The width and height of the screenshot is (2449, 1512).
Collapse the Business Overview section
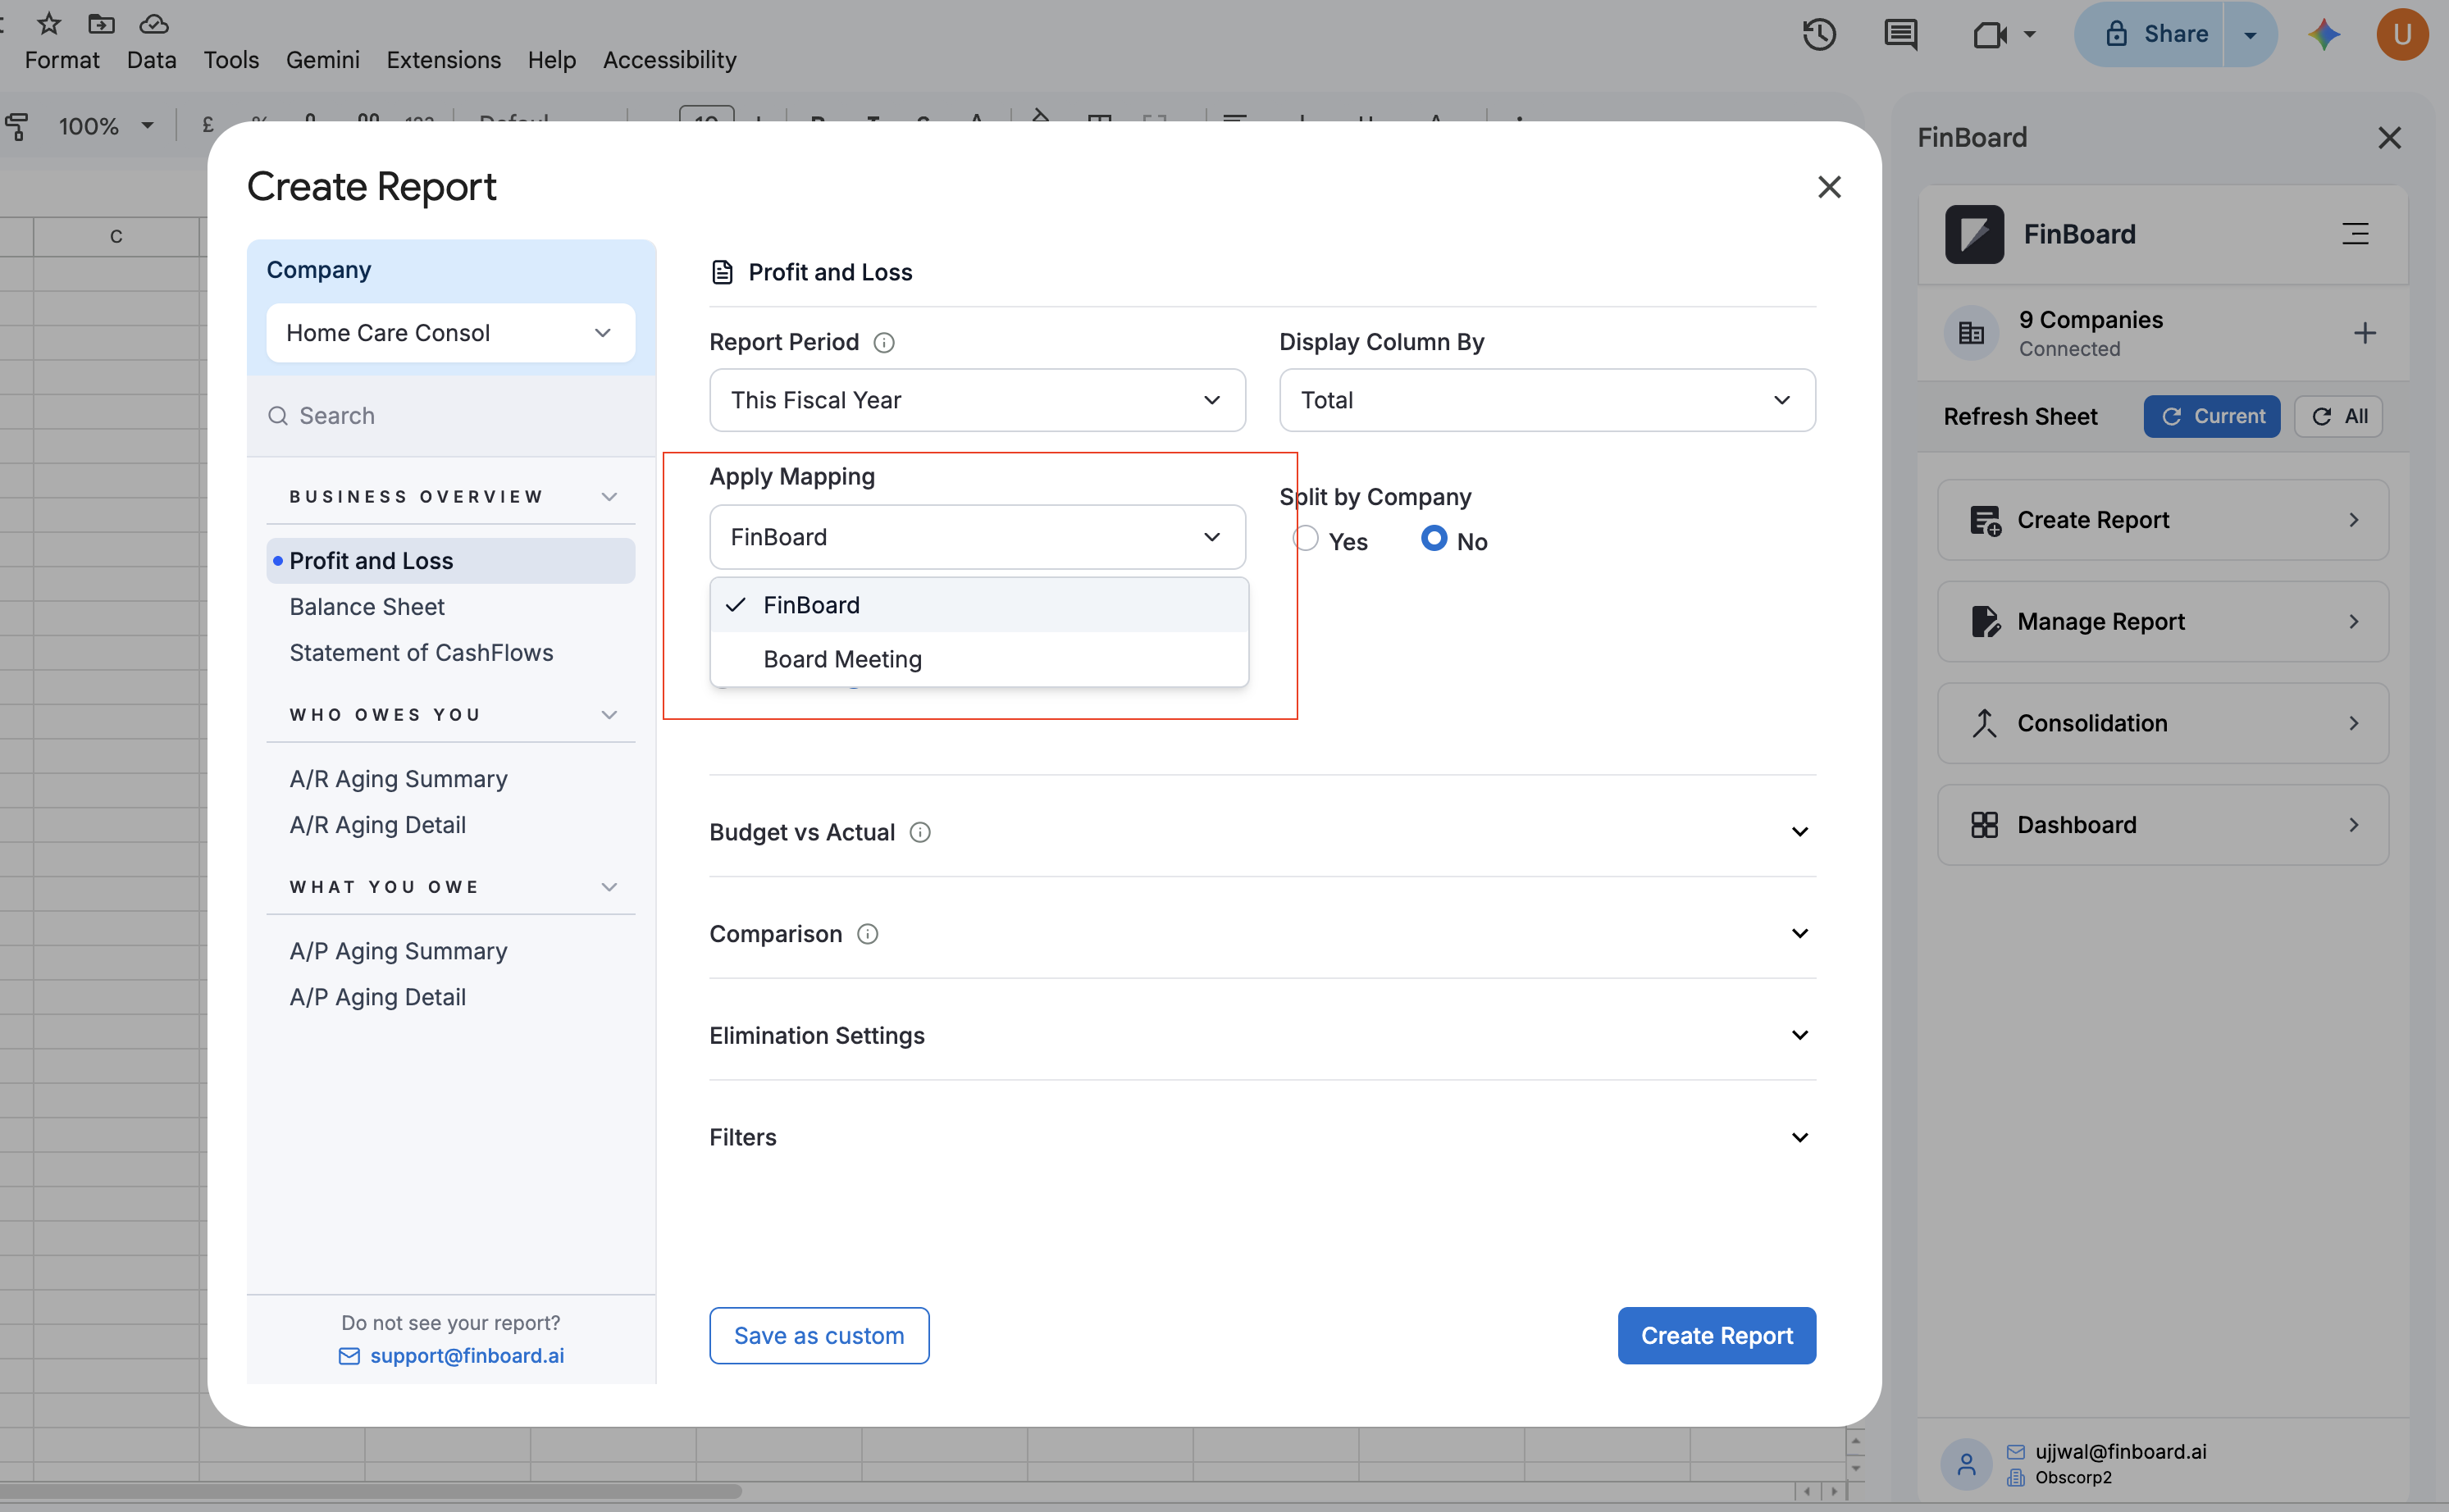point(609,497)
